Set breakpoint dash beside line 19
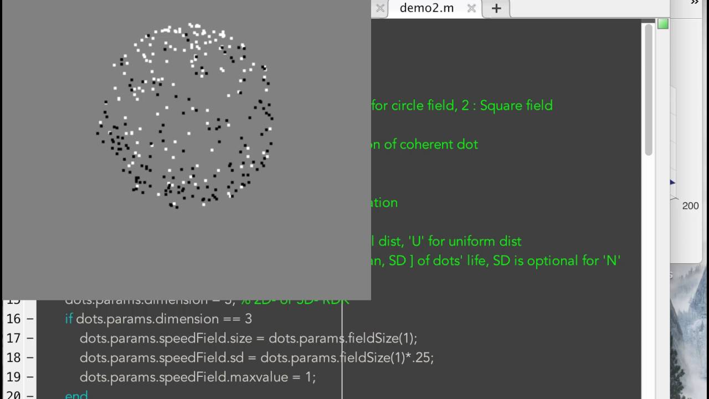 [30, 377]
